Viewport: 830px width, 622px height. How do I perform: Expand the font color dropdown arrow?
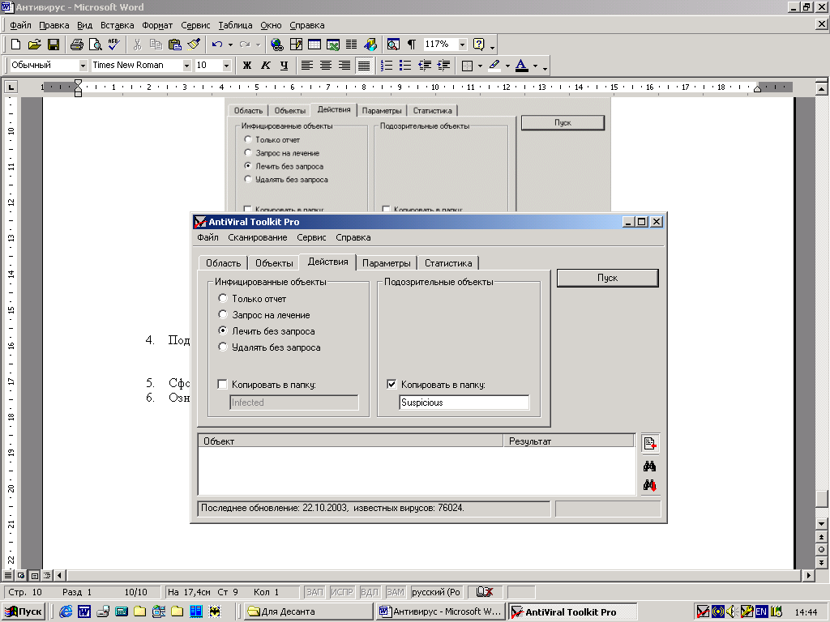(x=535, y=66)
